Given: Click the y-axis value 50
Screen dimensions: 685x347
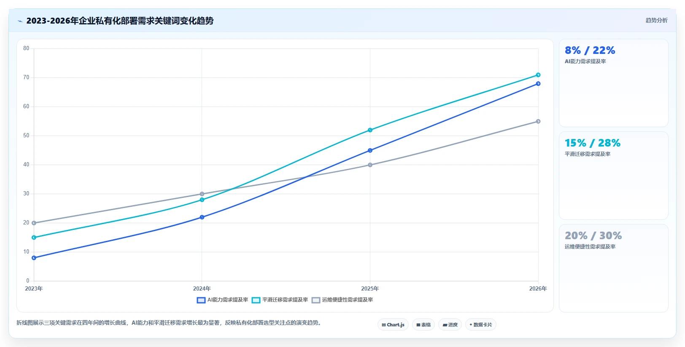Looking at the screenshot, I should (26, 136).
